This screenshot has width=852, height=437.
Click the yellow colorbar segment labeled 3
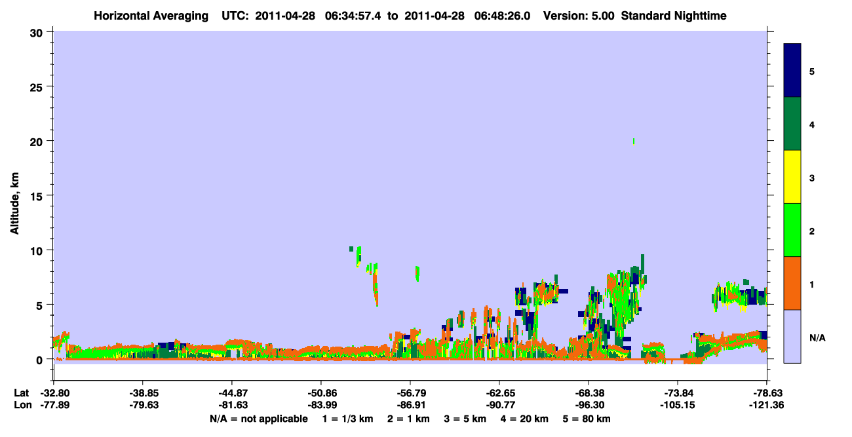(792, 177)
